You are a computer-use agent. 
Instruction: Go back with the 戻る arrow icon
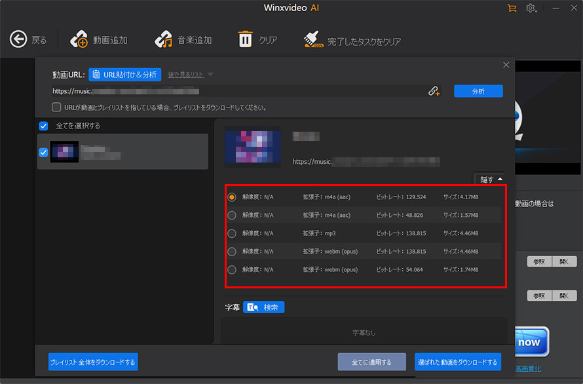coord(18,39)
